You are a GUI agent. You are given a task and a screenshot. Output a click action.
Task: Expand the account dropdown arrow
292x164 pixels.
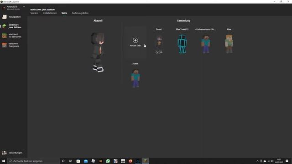coord(24,7)
